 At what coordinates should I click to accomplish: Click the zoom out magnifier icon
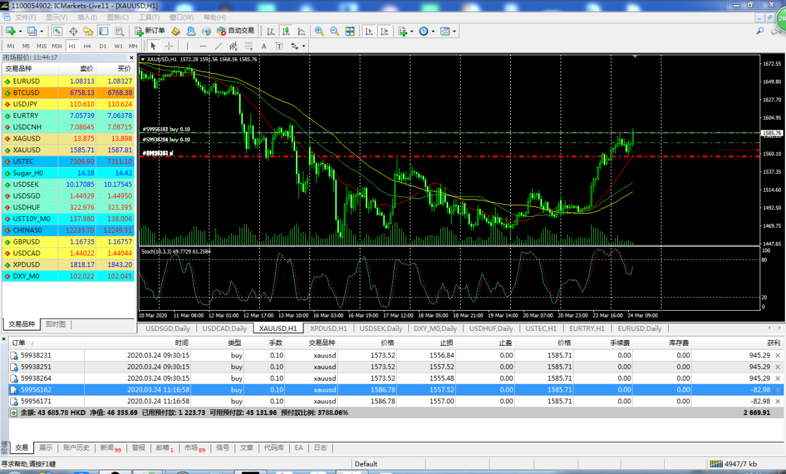click(335, 31)
